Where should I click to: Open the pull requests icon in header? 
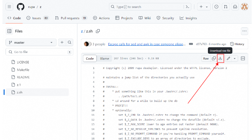(x=226, y=7)
